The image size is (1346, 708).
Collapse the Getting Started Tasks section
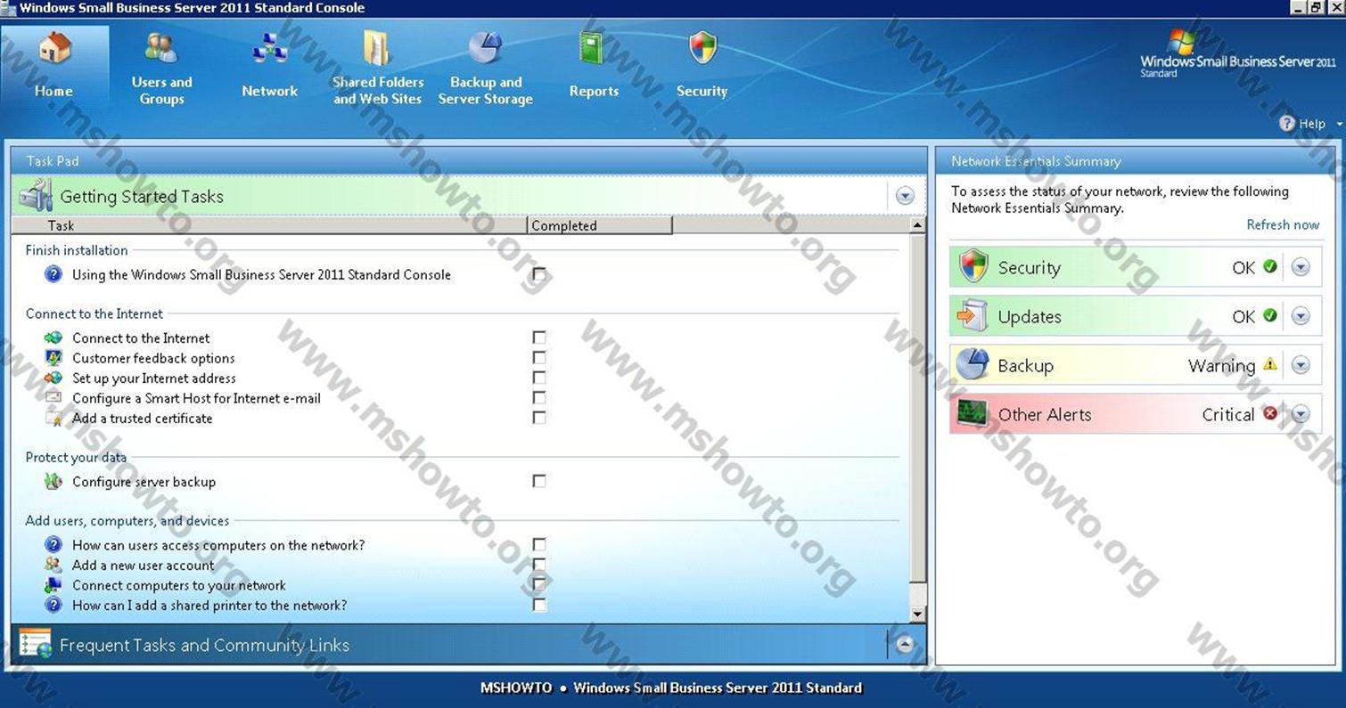pos(905,196)
